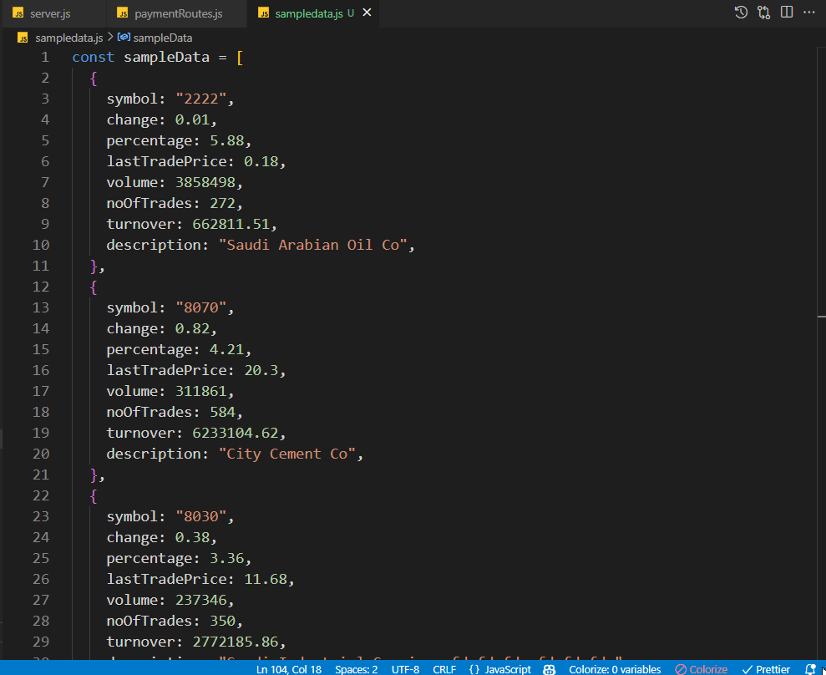The image size is (826, 675).
Task: Click sampledata.js in the breadcrumb
Action: 69,38
